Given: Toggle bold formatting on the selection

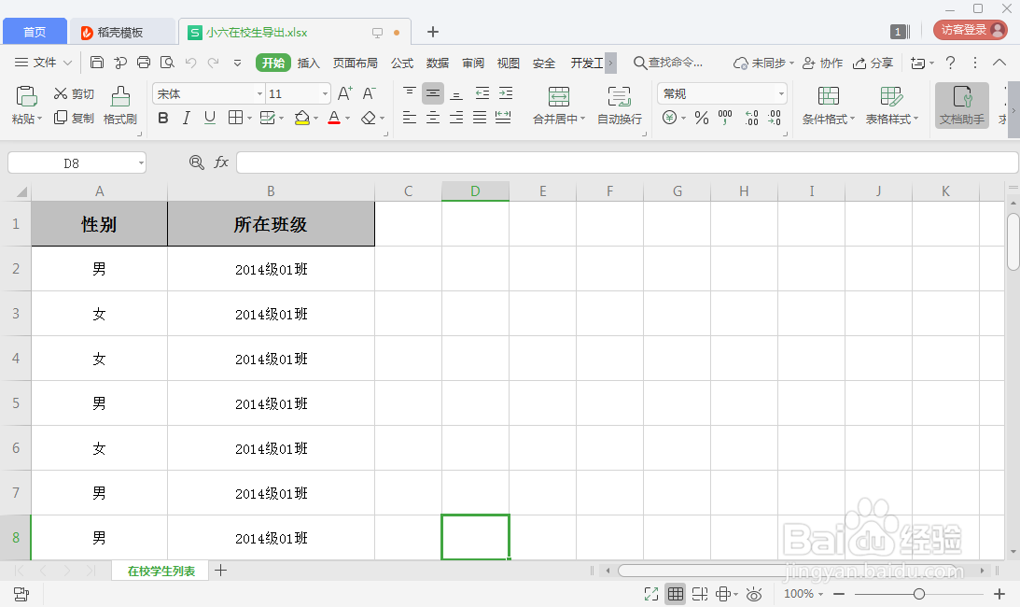Looking at the screenshot, I should (x=163, y=119).
